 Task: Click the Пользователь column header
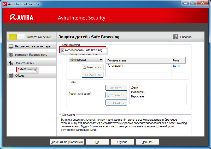138,60
